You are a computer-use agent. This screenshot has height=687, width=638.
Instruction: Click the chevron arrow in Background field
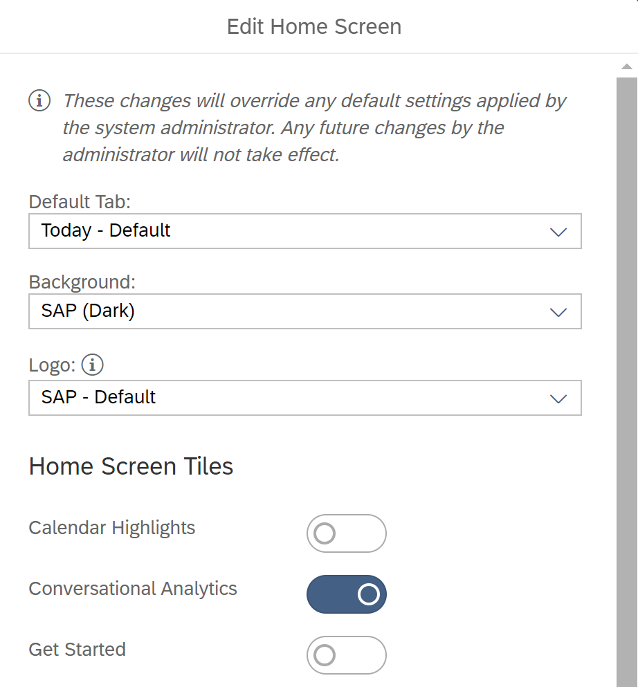click(x=558, y=312)
